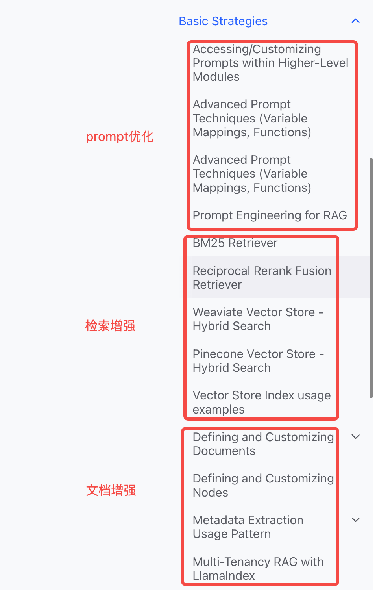
Task: Expand the Metadata Extraction Usage Pattern chevron
Action: [355, 520]
